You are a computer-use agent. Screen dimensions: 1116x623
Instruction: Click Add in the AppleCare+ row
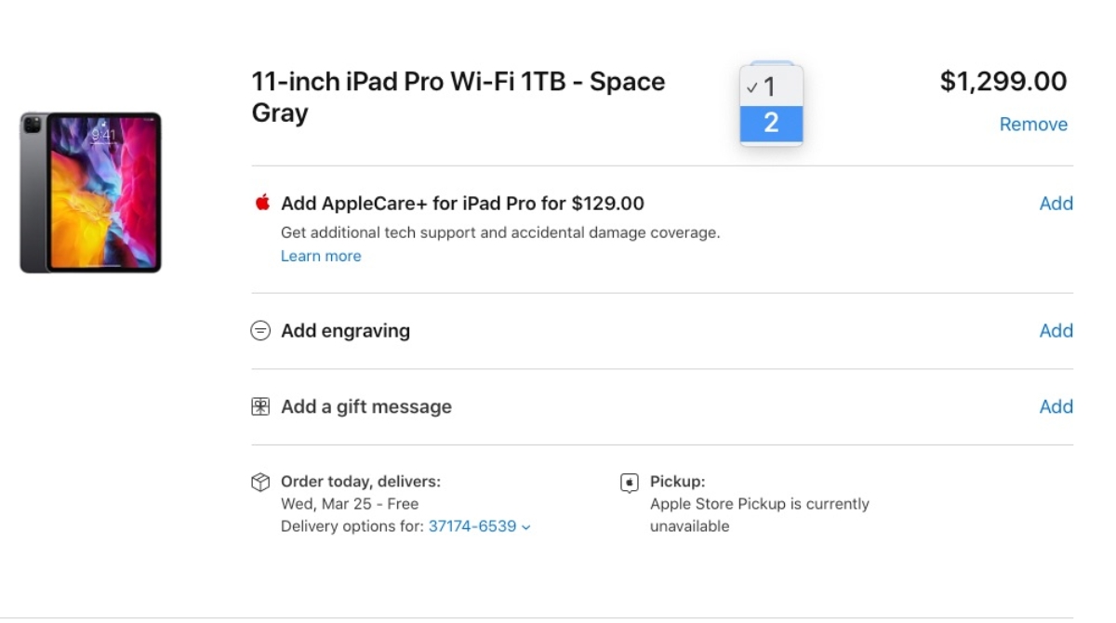1056,204
